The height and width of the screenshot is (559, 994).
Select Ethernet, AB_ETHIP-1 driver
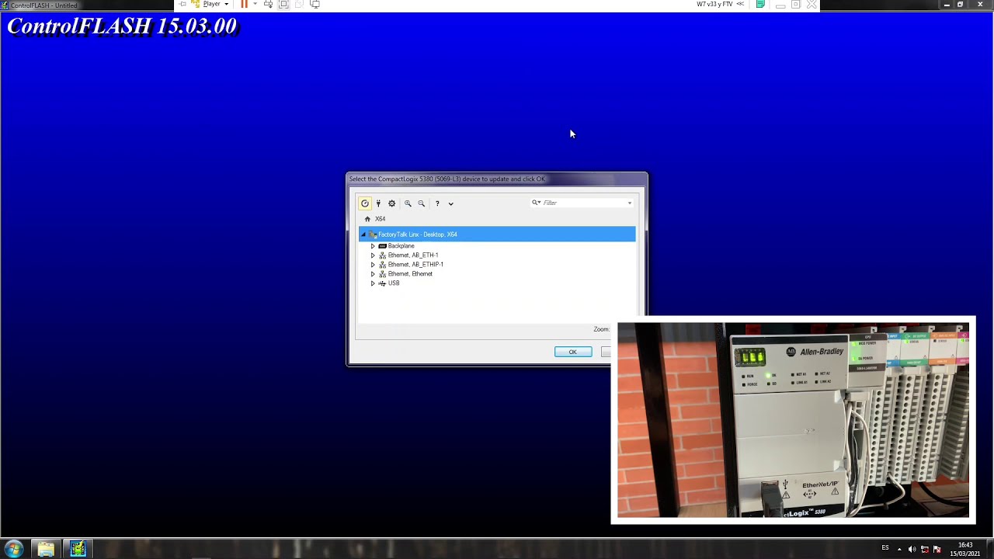coord(415,265)
